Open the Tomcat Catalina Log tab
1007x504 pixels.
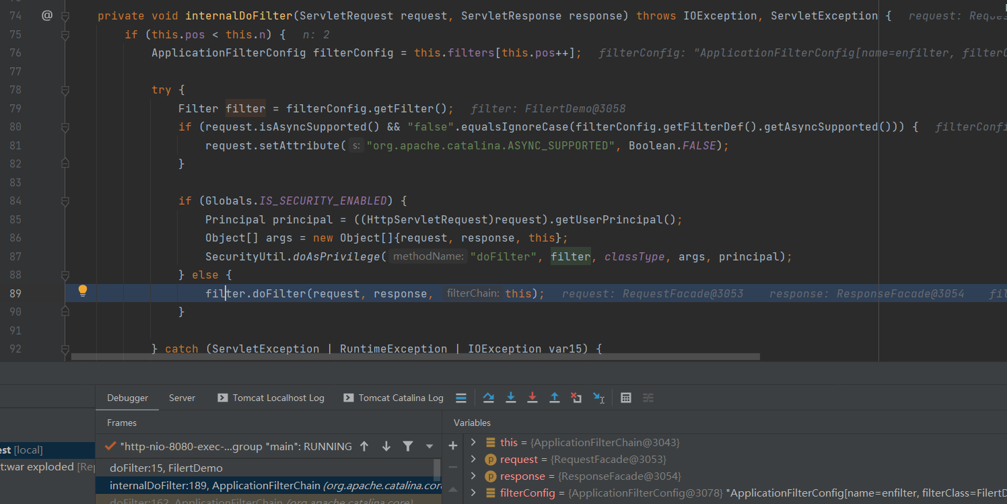(394, 398)
